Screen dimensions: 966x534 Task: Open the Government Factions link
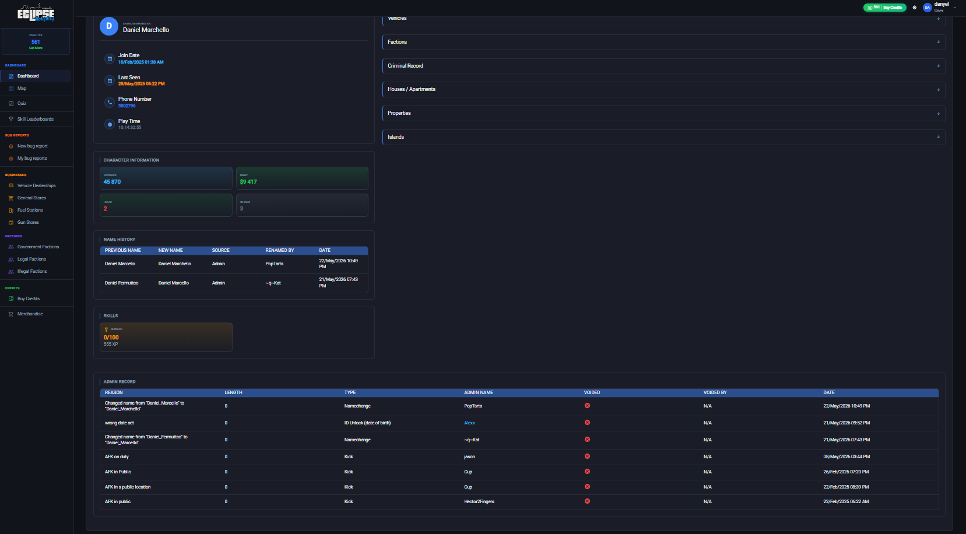point(38,247)
